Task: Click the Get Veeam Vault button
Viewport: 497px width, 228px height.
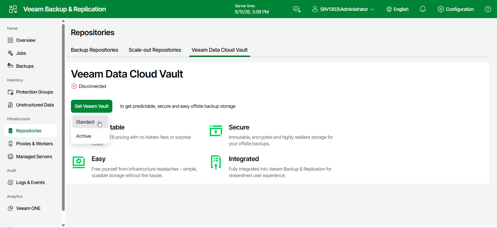Action: click(x=92, y=106)
